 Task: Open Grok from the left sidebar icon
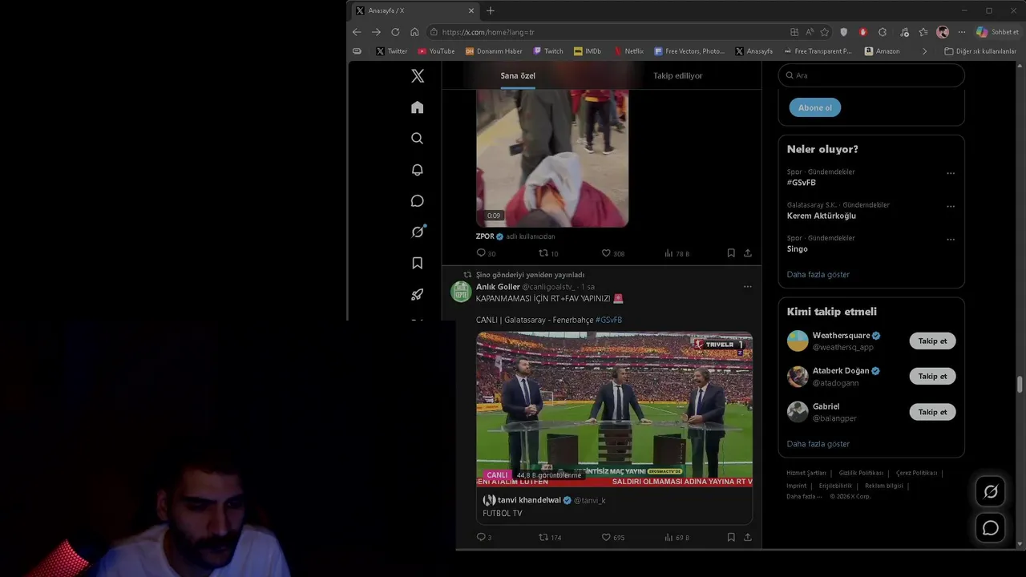[418, 232]
